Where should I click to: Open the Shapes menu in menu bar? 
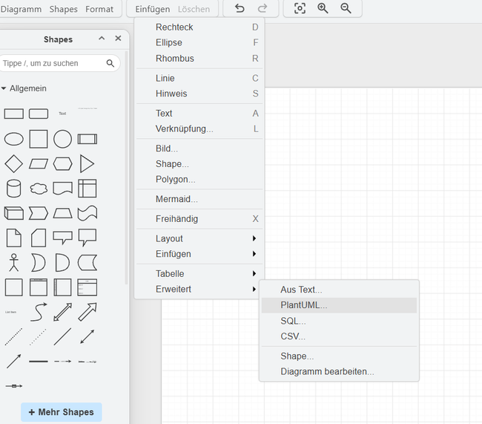63,9
